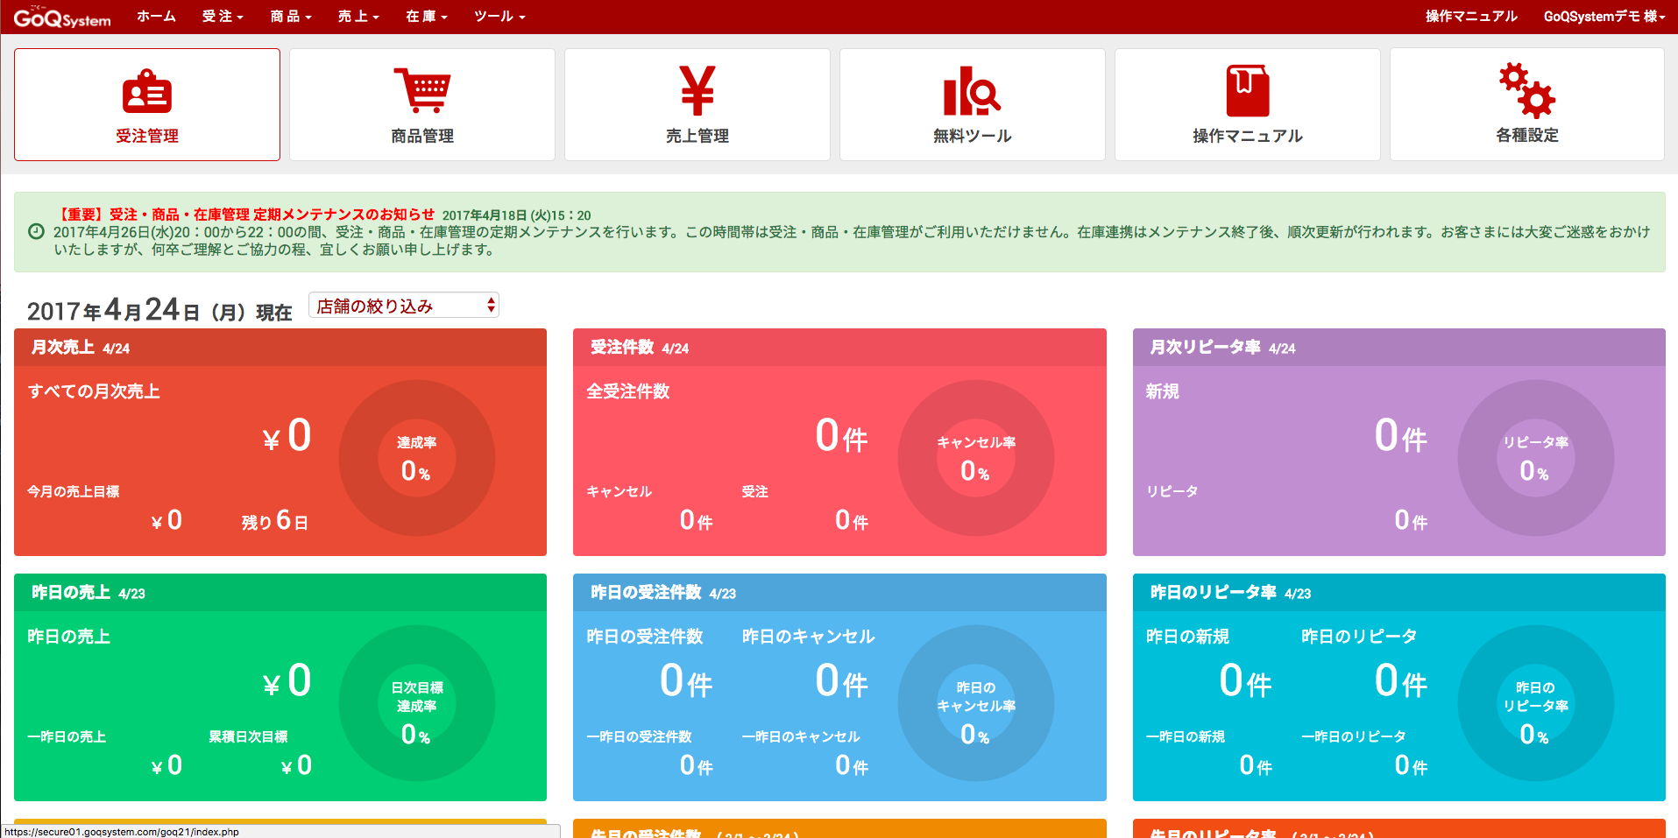Image resolution: width=1678 pixels, height=838 pixels.
Task: Click the 一昨日の売上 label
Action: point(67,736)
